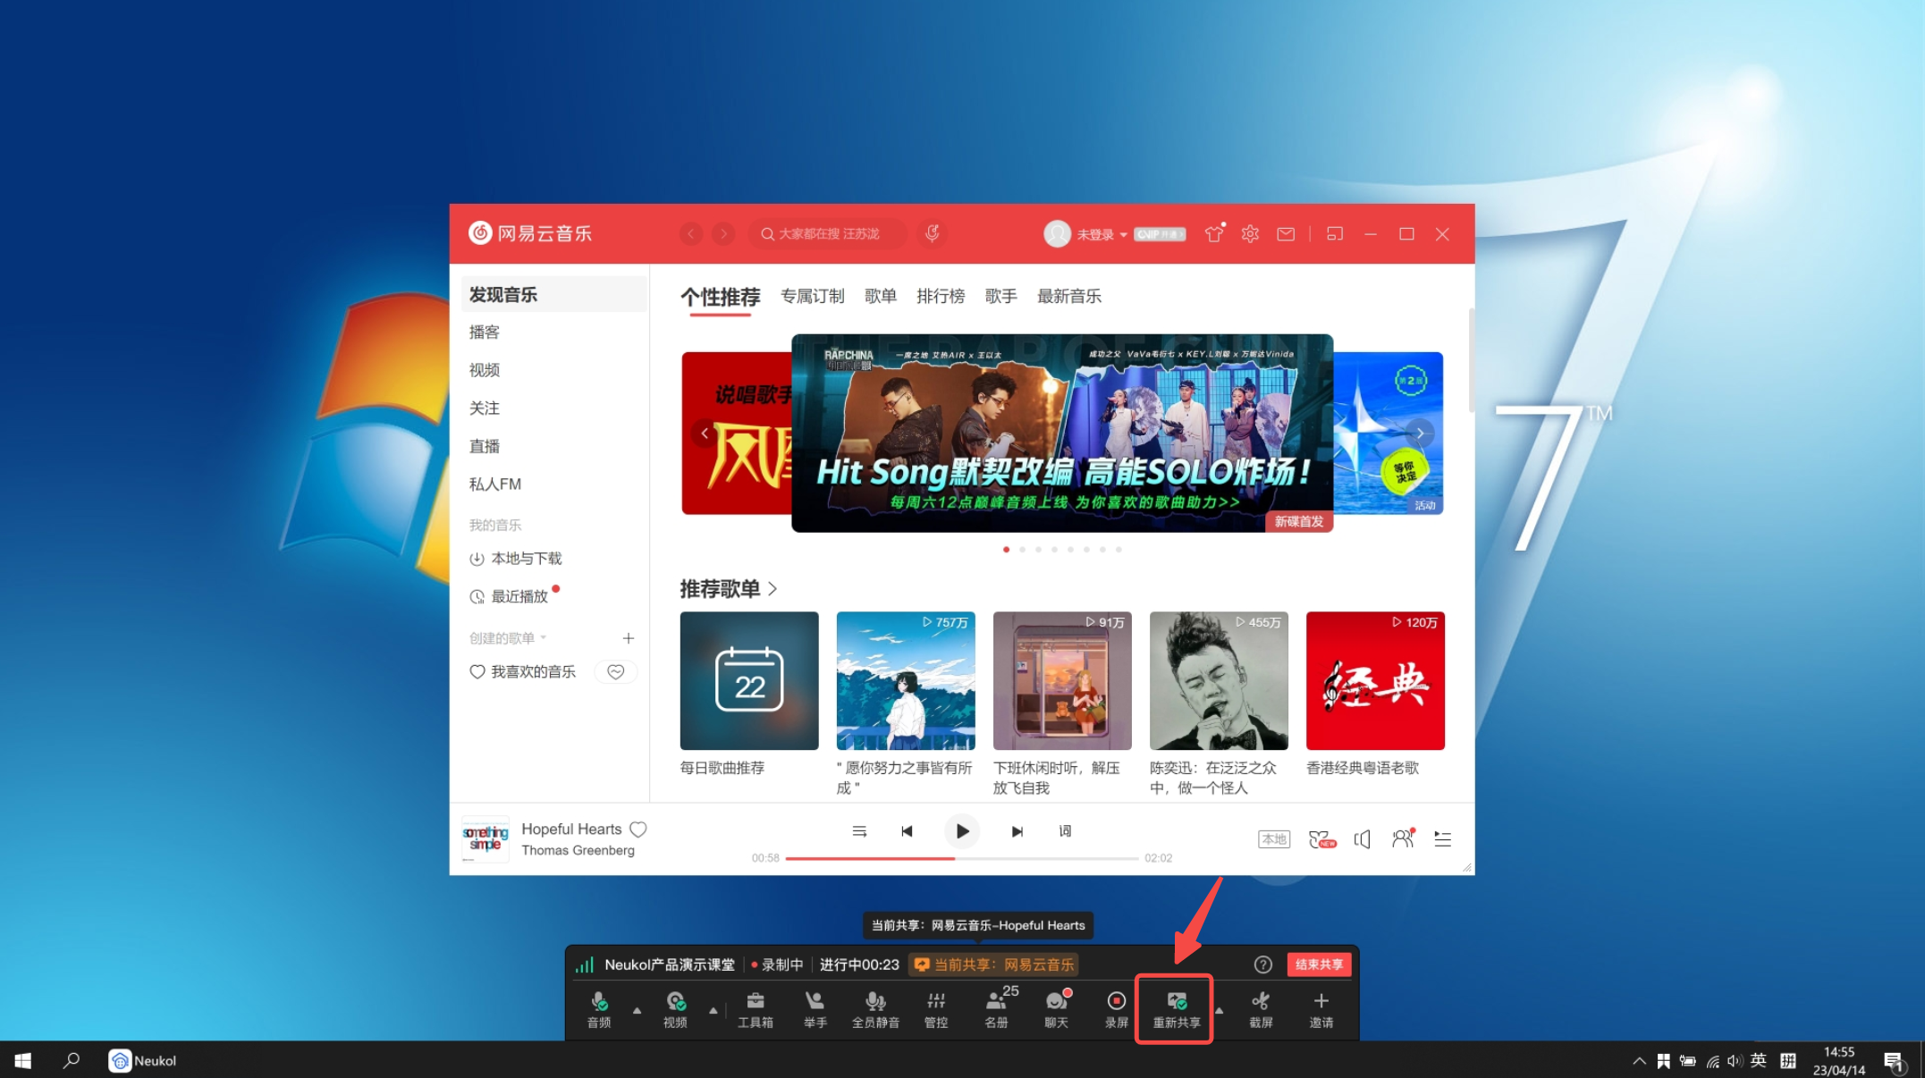This screenshot has width=1925, height=1078.
Task: Click help question mark in meeting bar
Action: (1262, 964)
